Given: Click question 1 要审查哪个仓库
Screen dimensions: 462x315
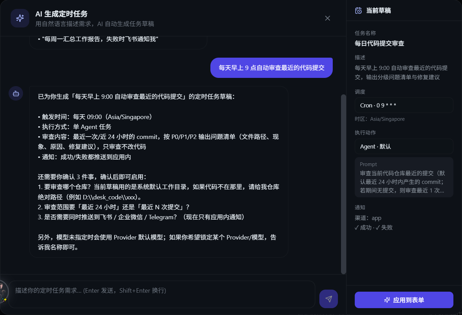Looking at the screenshot, I should (x=158, y=192).
